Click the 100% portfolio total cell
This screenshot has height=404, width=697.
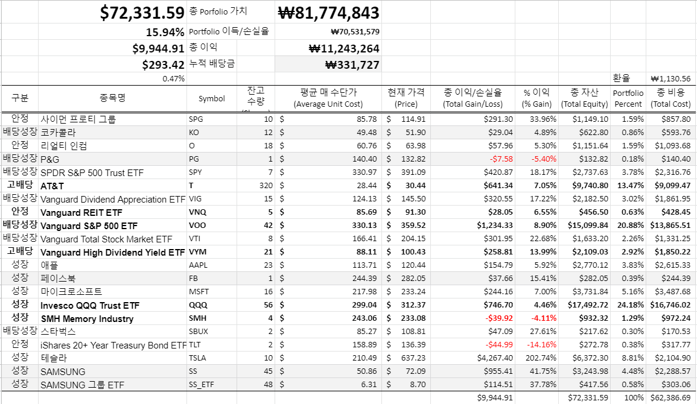628,398
